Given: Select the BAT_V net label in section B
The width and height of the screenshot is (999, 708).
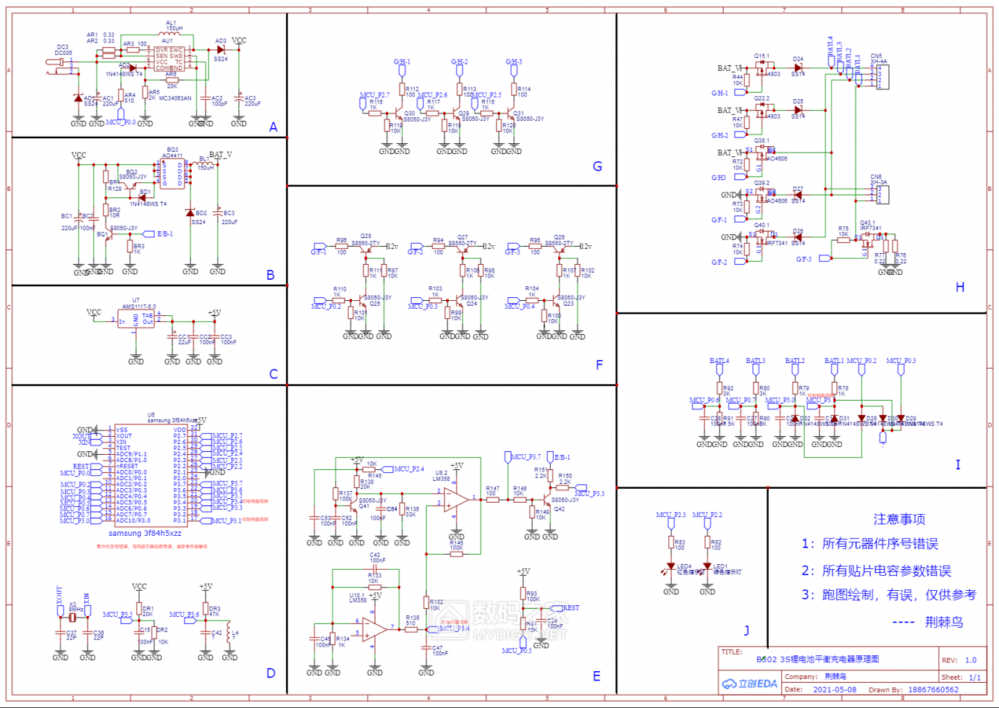Looking at the screenshot, I should (221, 155).
